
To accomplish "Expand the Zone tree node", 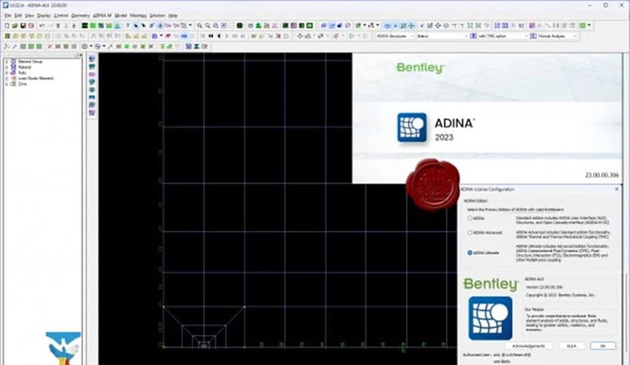I will [7, 84].
